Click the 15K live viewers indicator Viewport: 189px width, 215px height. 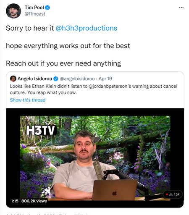click(x=173, y=194)
